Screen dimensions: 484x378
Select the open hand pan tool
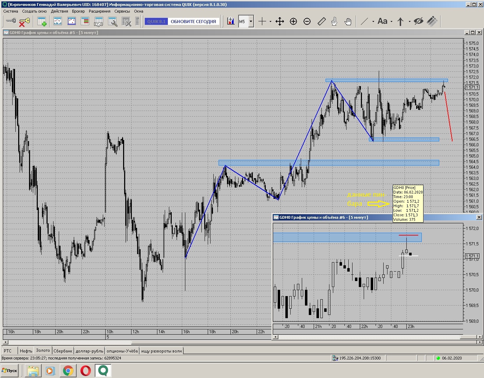[348, 21]
